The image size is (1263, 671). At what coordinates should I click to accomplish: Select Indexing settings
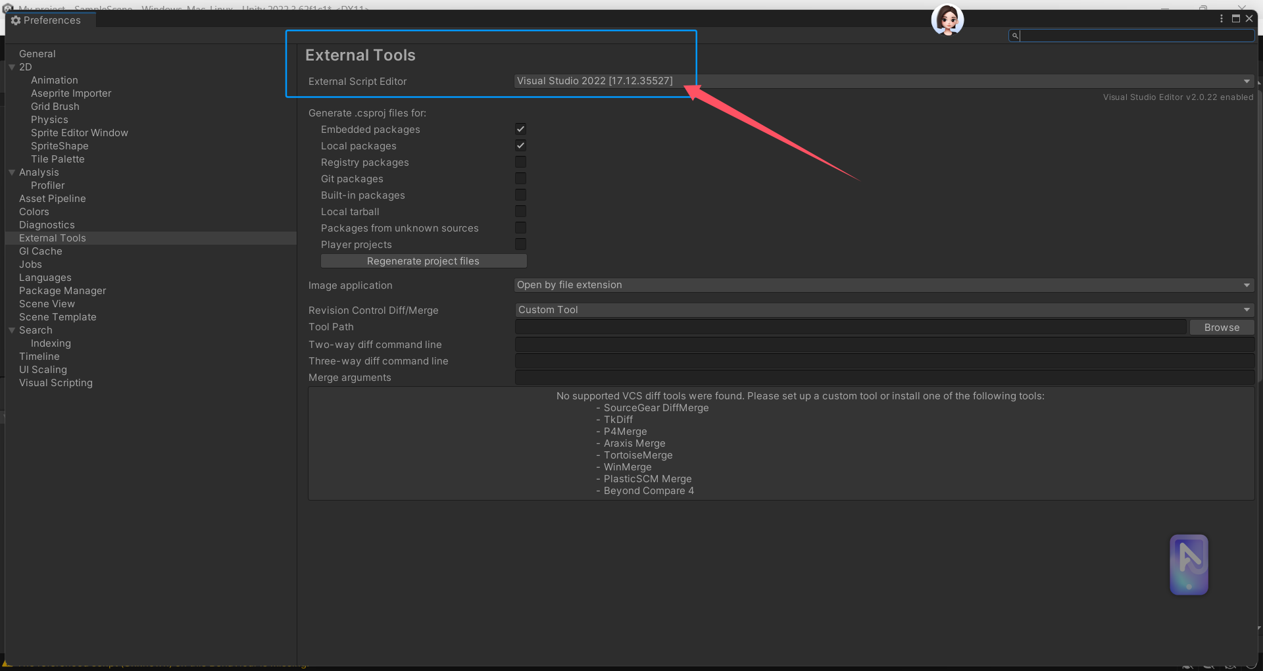coord(51,343)
